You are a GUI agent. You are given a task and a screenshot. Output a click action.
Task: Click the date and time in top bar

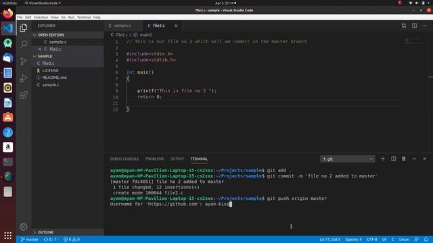225,3
